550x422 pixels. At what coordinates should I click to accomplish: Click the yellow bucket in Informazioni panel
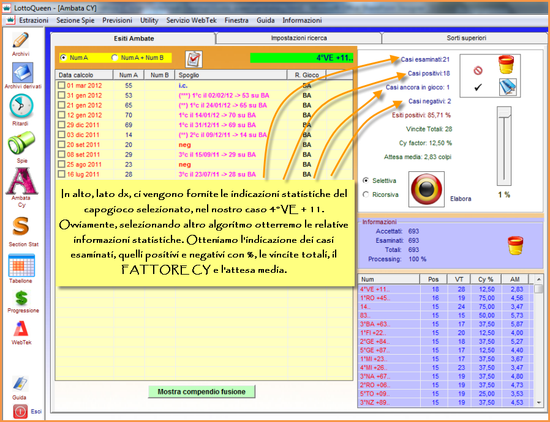coord(515,245)
